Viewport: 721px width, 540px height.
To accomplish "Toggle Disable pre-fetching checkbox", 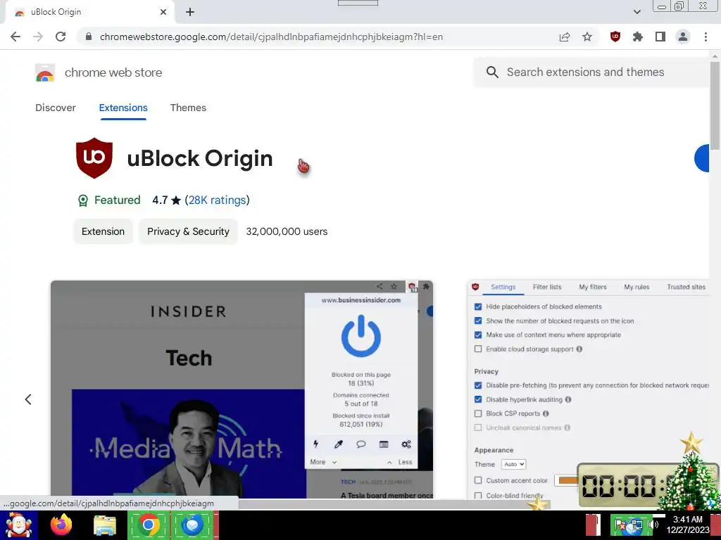I will [478, 385].
